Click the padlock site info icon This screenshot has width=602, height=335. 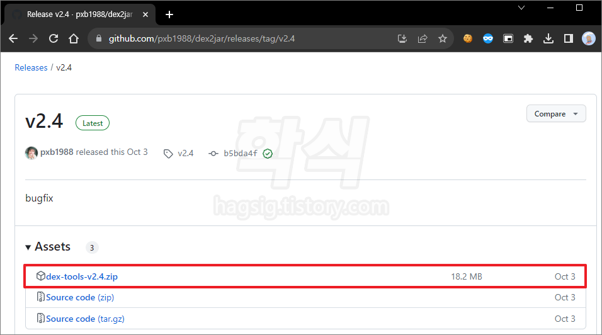[x=99, y=38]
